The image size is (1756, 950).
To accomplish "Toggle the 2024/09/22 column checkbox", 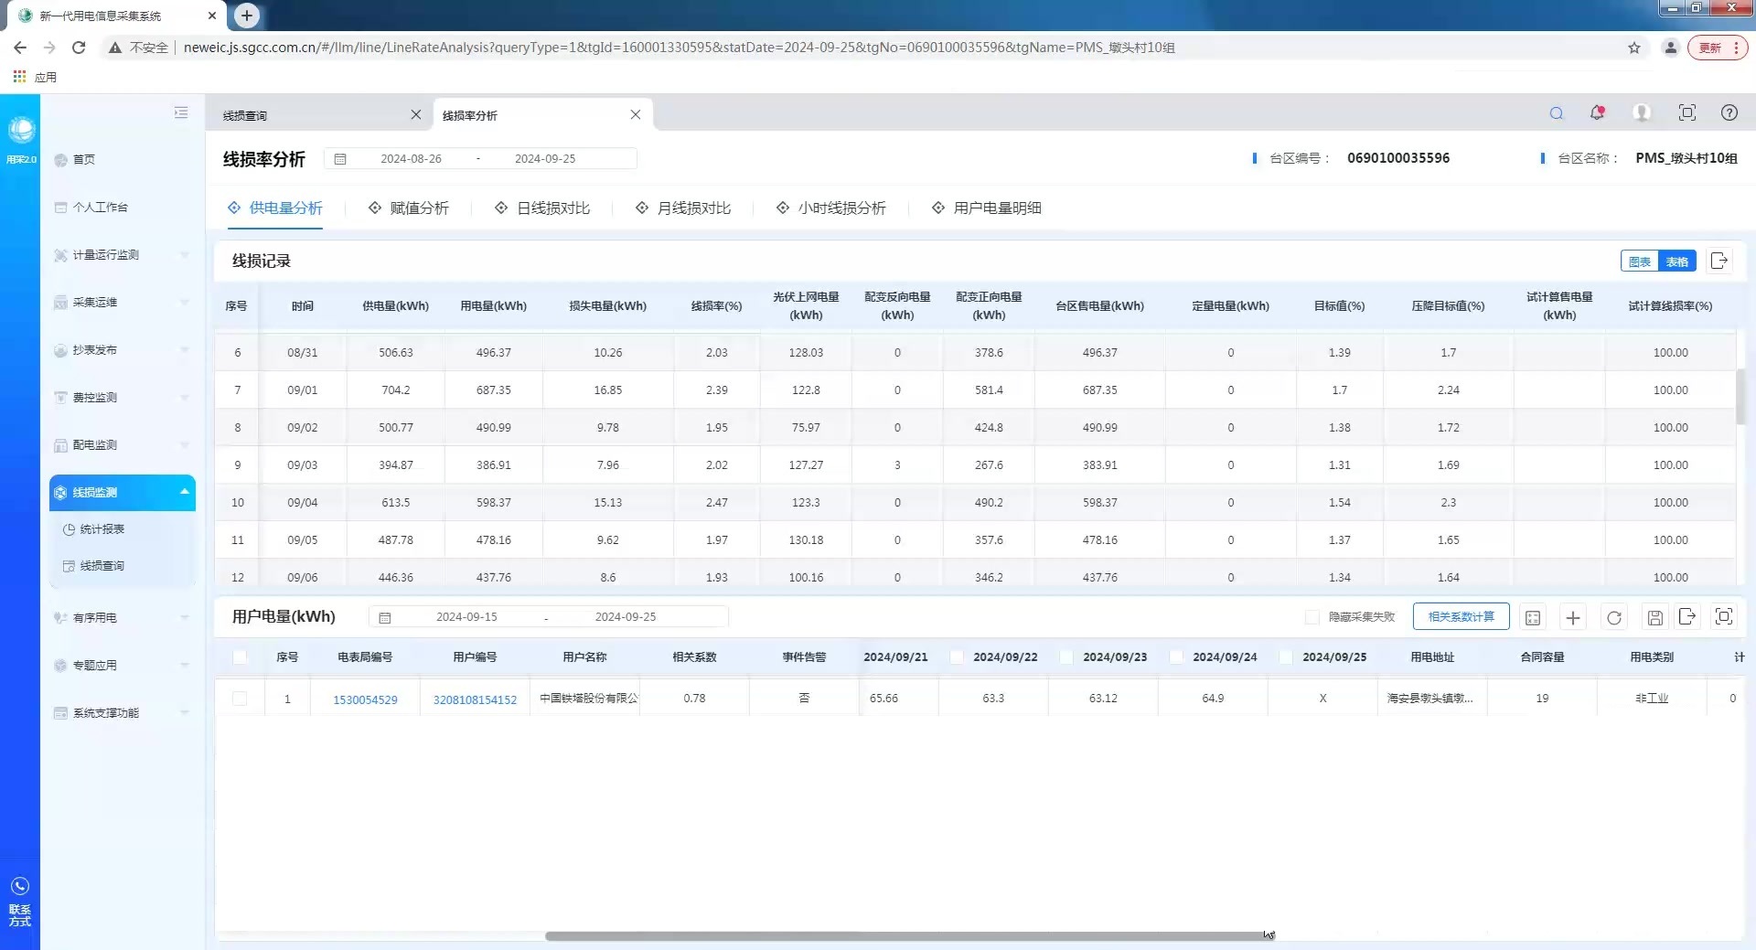I will pyautogui.click(x=957, y=656).
